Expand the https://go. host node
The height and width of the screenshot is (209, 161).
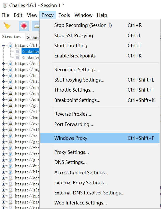click(4, 106)
